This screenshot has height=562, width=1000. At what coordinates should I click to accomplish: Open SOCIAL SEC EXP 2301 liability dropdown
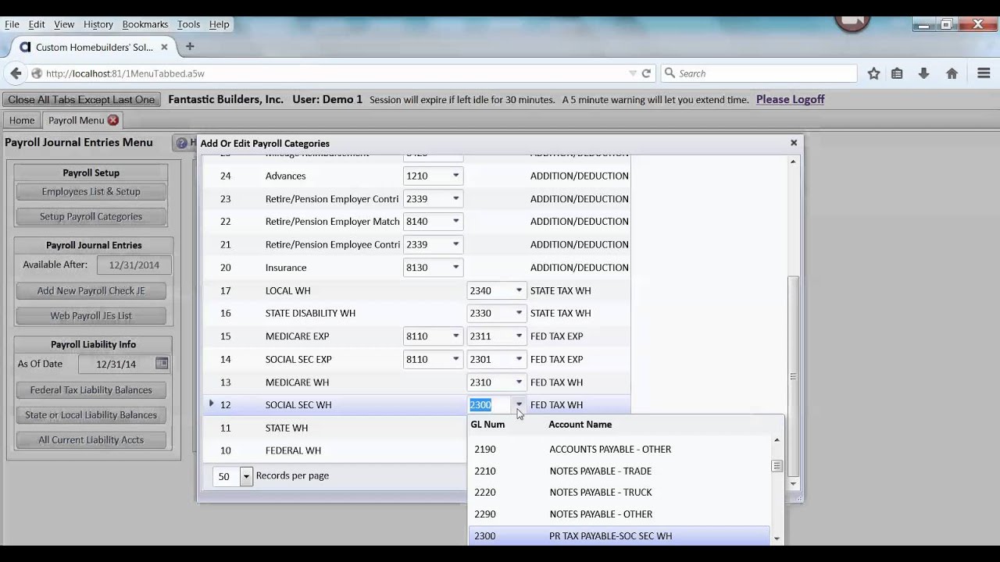pyautogui.click(x=518, y=359)
